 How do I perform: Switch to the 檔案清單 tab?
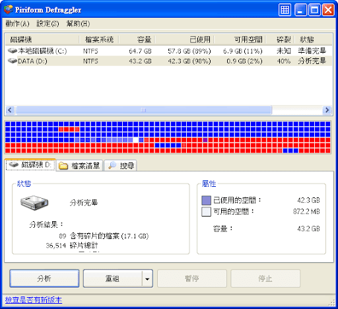click(x=79, y=166)
